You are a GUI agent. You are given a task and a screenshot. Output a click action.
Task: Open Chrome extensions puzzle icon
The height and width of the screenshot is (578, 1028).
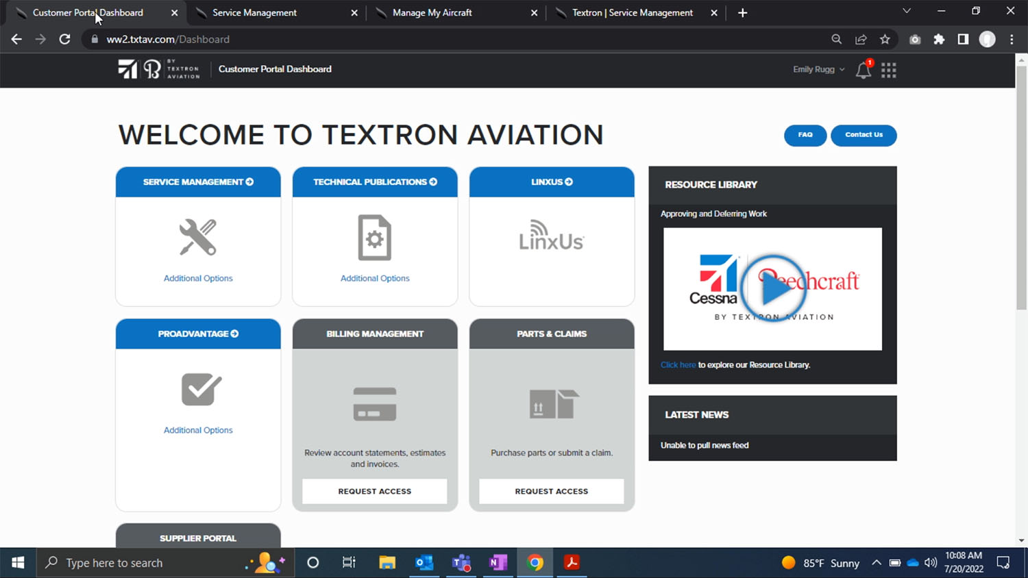(x=939, y=40)
